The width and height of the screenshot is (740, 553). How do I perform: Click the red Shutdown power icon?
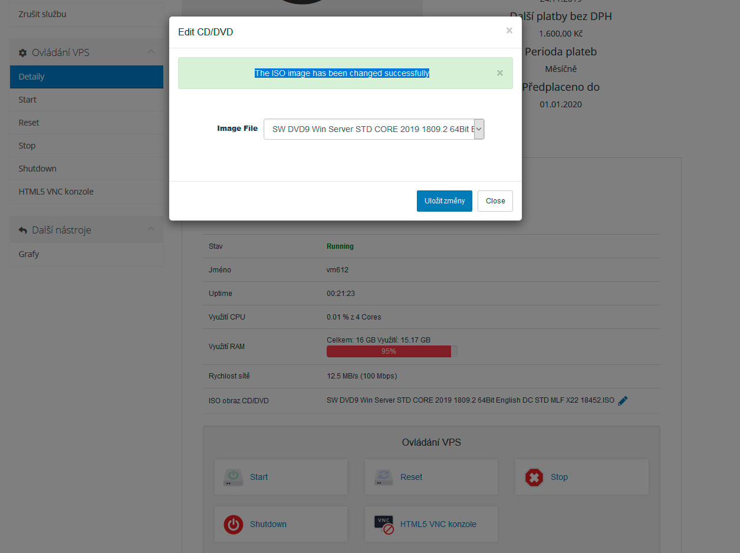coord(233,524)
